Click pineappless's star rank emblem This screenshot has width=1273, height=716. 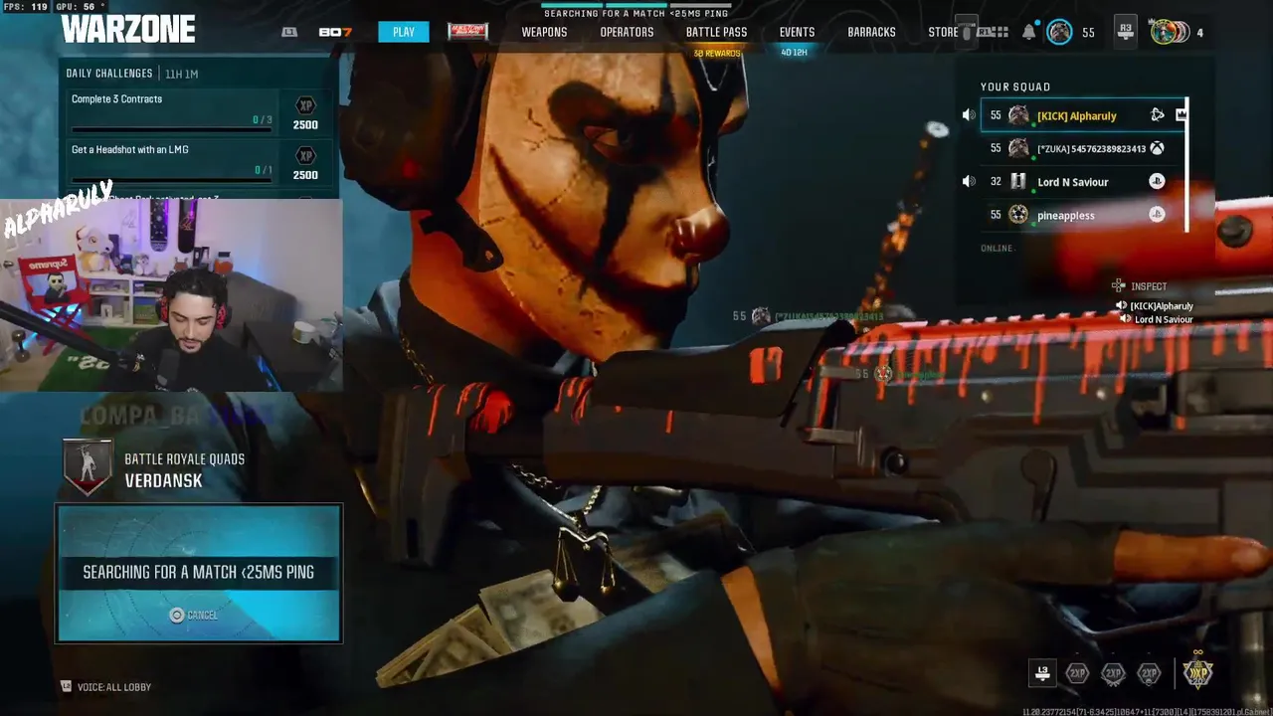click(1018, 215)
